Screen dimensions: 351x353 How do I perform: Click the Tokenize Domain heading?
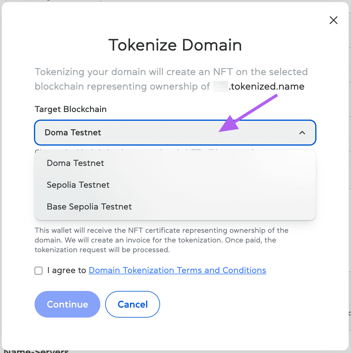(x=175, y=45)
